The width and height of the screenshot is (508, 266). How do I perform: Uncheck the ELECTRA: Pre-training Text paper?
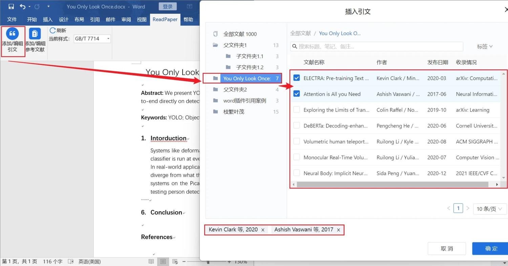pos(297,78)
